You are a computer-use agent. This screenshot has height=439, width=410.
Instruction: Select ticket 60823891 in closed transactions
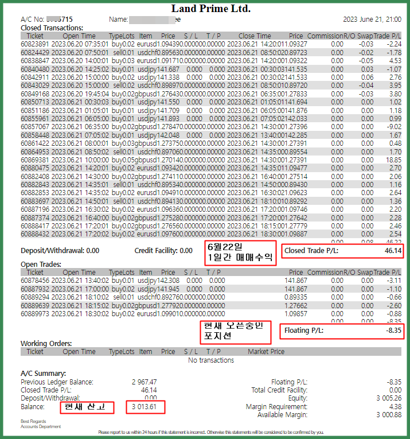211,44
